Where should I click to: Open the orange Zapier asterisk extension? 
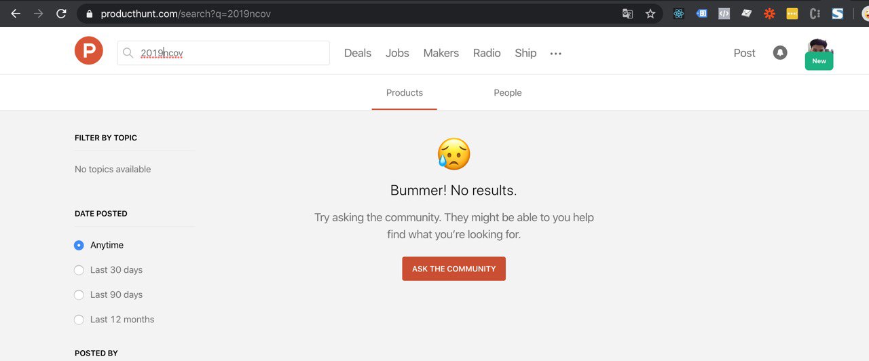point(769,14)
